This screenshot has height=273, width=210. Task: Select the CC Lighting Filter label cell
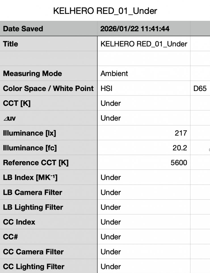[x=49, y=266]
